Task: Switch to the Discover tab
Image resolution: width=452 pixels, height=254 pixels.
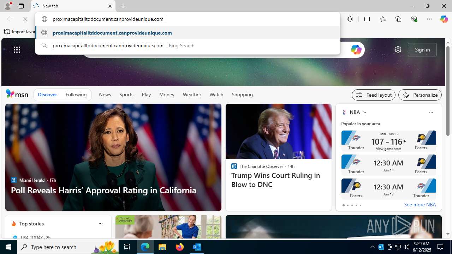Action: (x=47, y=95)
